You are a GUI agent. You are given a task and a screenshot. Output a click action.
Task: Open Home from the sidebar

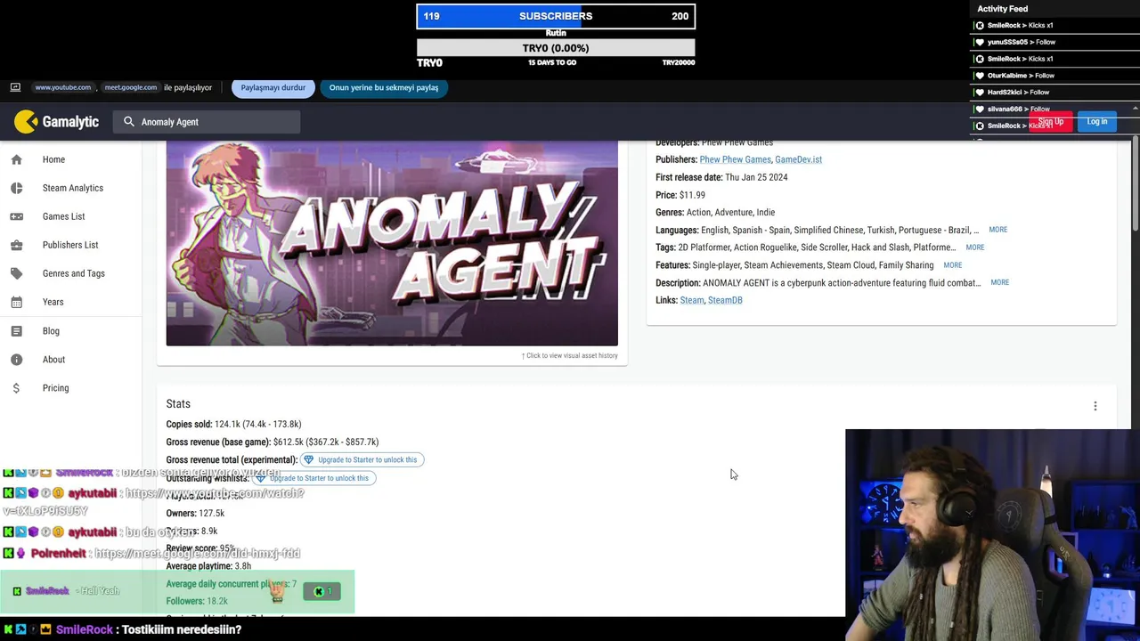coord(53,159)
